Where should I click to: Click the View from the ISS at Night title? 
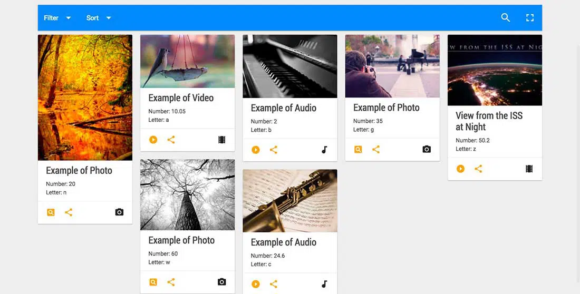[489, 121]
